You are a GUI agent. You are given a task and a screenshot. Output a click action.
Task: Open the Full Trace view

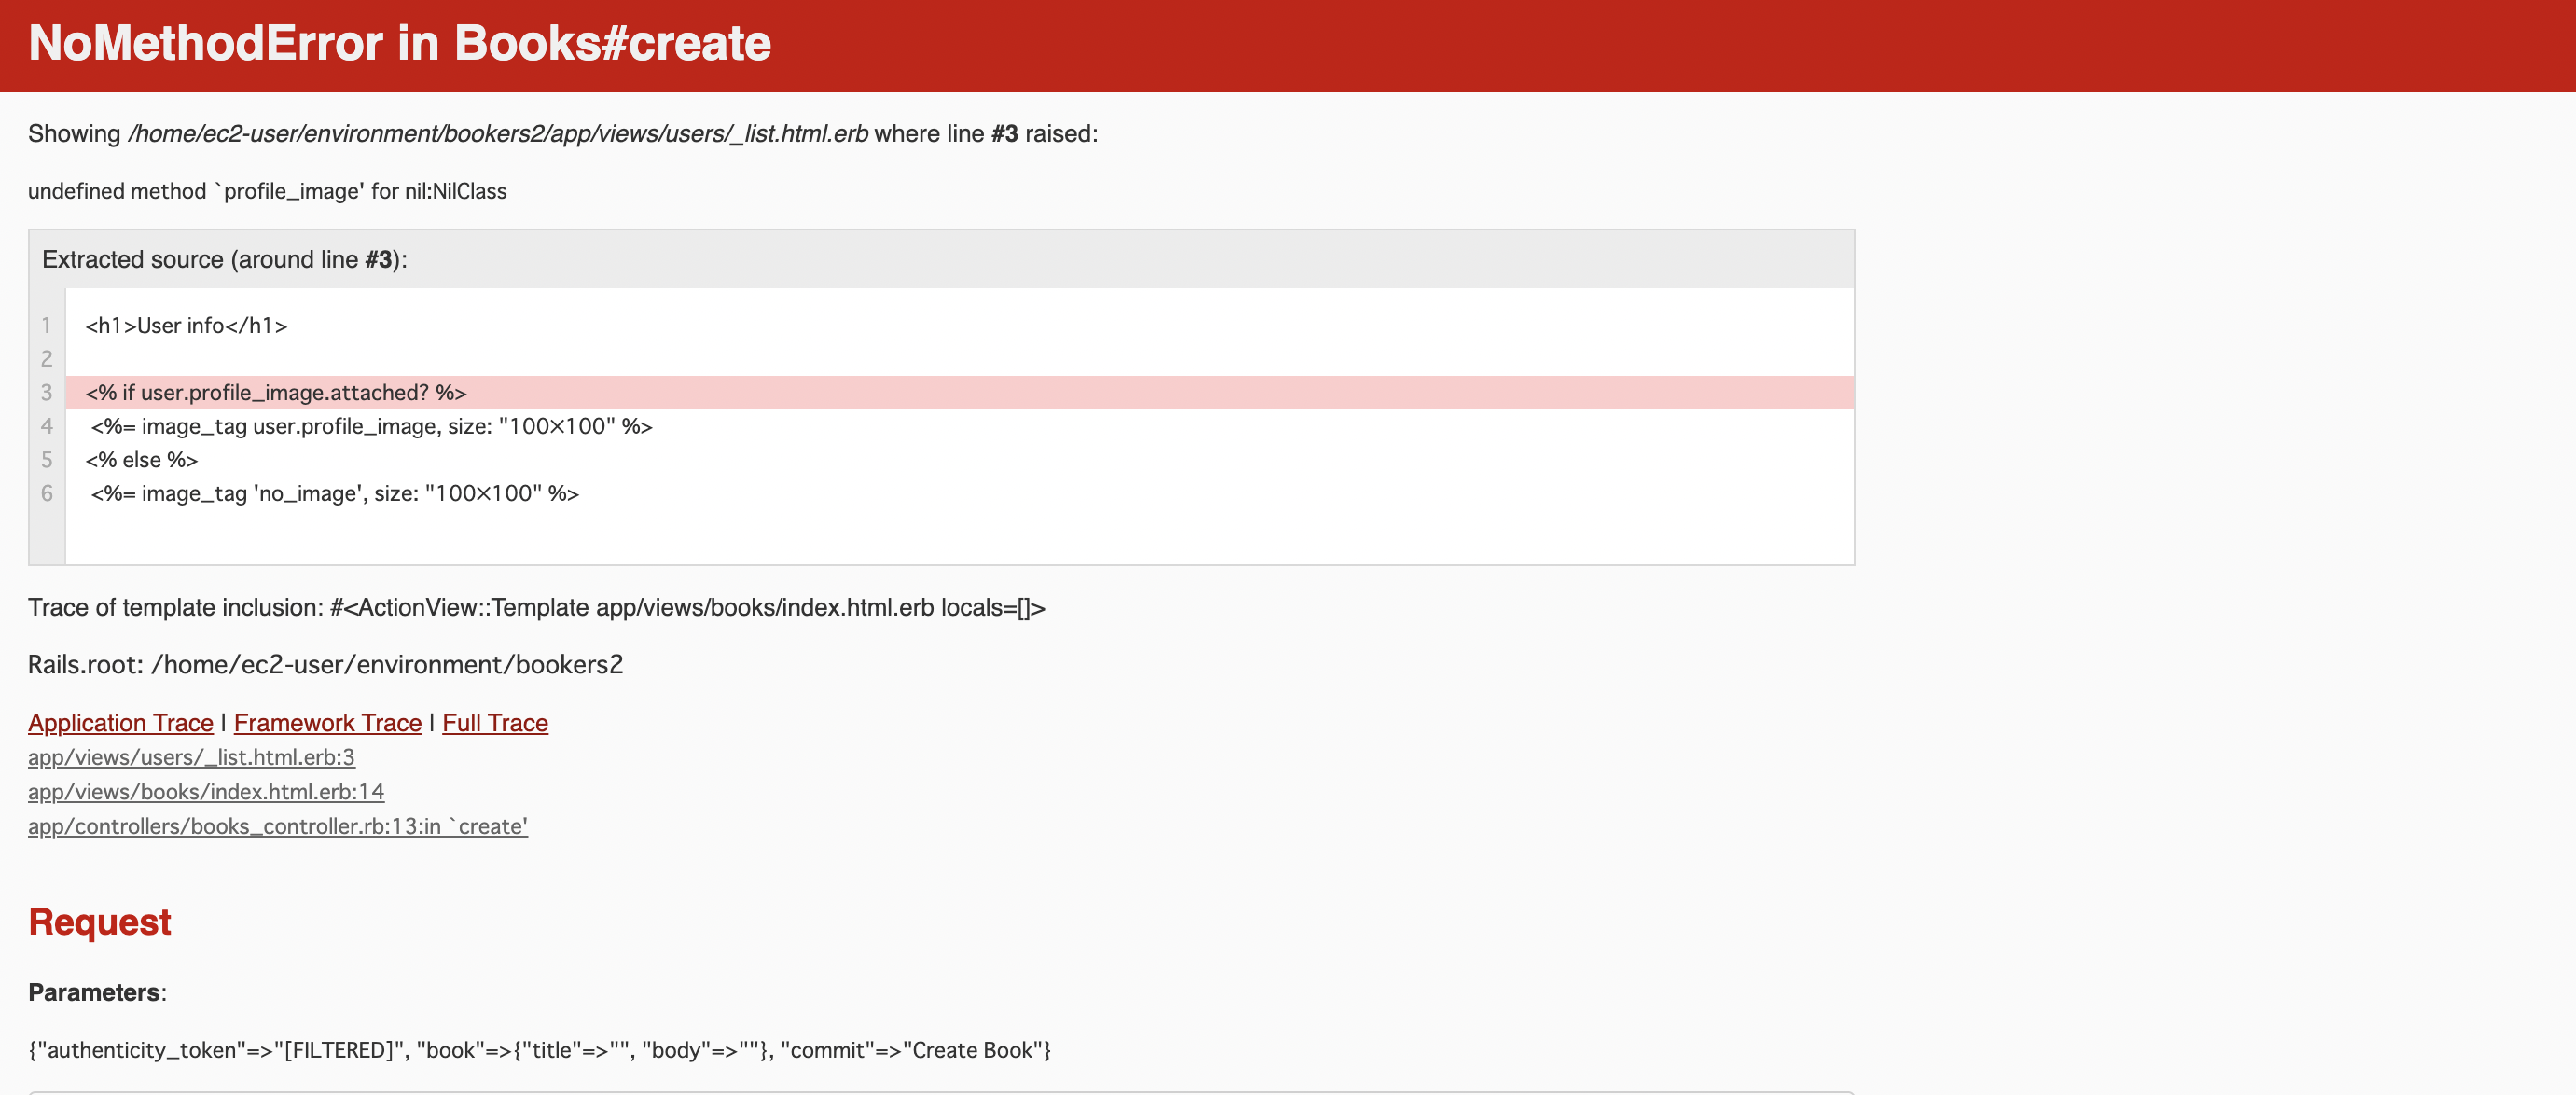494,720
